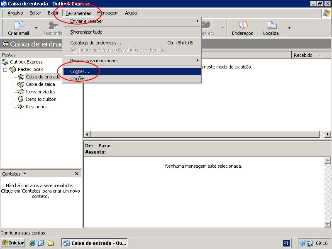
Task: Click the Outlook Express quick launch icon
Action: pos(41,243)
